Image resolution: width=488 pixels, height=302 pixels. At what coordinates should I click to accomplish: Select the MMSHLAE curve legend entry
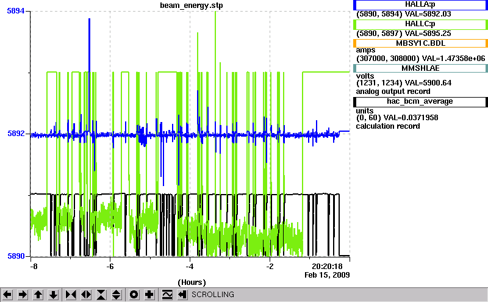tap(420, 68)
